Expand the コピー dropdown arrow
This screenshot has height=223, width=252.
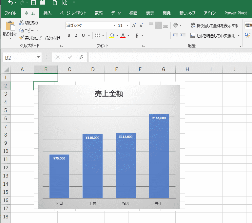tap(38, 30)
